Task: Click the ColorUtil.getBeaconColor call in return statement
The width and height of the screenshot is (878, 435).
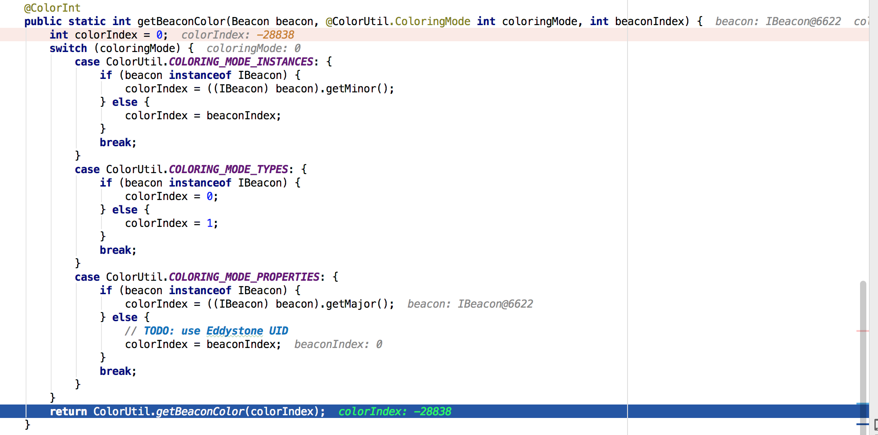Action: point(169,411)
